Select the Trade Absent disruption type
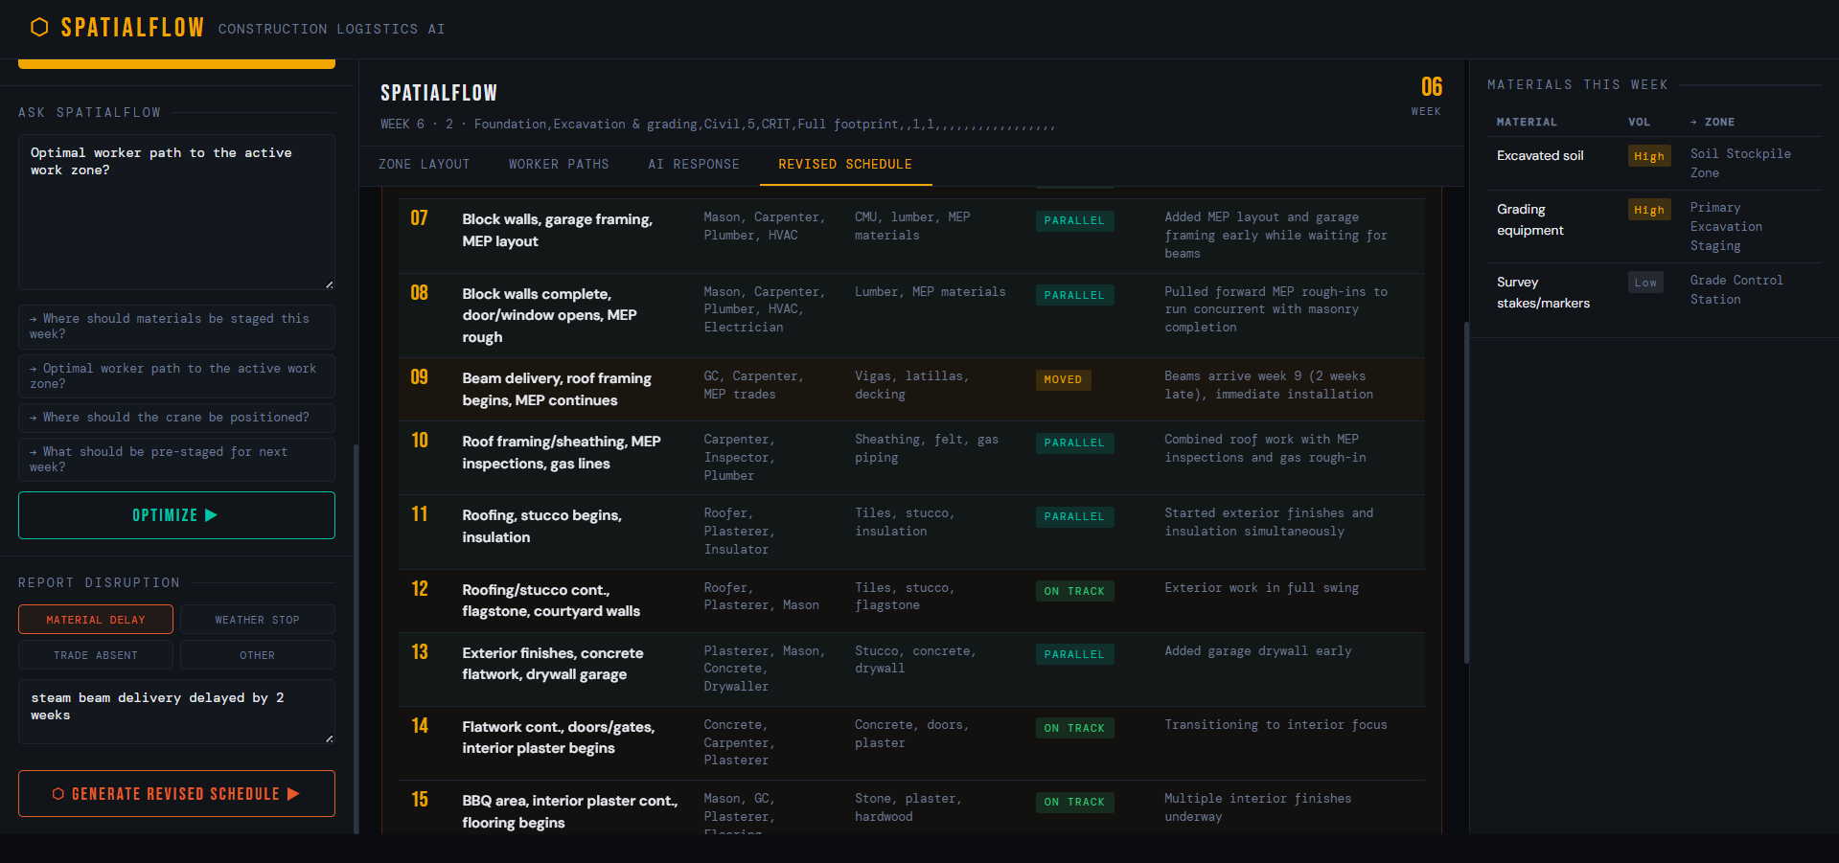This screenshot has height=863, width=1839. [96, 655]
